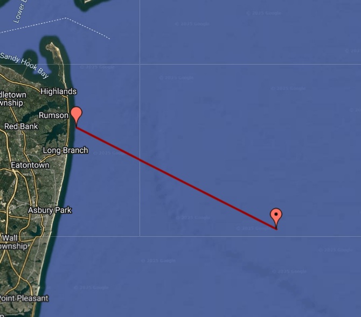Select the Long Branch label
The image size is (361, 317).
(66, 150)
